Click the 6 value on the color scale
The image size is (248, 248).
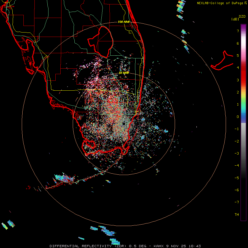click(238, 43)
